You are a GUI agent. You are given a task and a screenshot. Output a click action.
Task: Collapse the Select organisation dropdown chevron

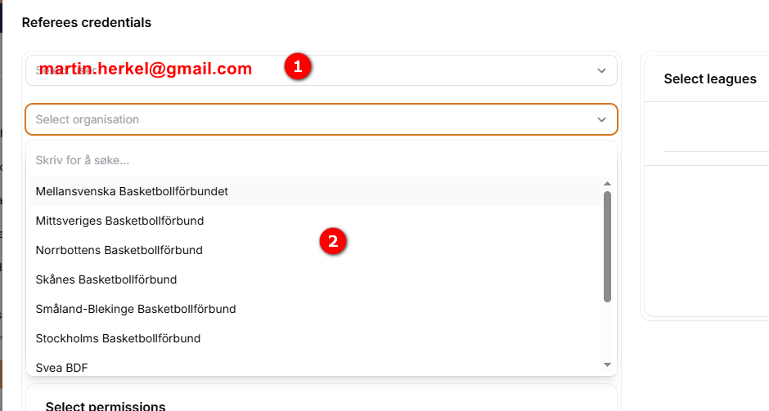(x=602, y=119)
